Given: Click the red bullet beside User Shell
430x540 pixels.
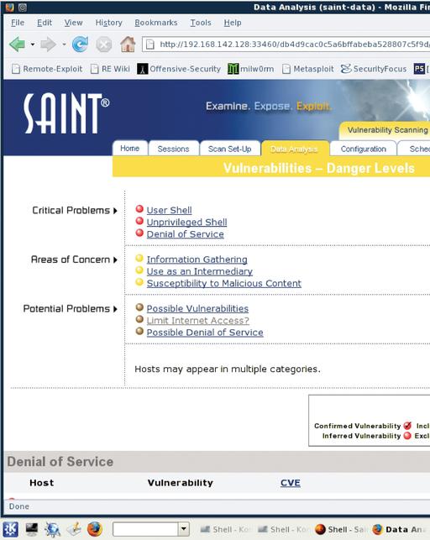Looking at the screenshot, I should coord(139,209).
